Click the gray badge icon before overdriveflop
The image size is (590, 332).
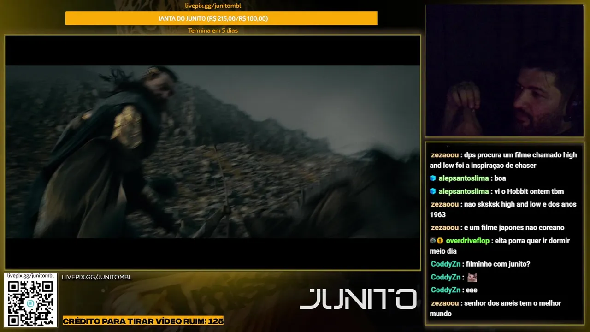432,241
